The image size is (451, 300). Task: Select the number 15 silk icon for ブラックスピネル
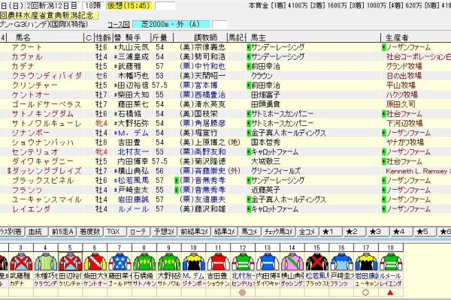(317, 262)
